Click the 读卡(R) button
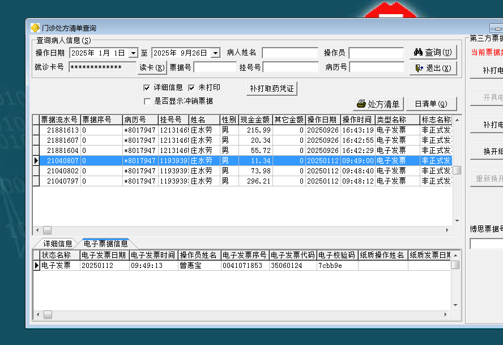Viewport: 503px width, 345px height. [152, 68]
